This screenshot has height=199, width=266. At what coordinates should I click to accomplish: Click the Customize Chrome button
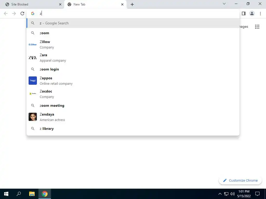pos(240,180)
